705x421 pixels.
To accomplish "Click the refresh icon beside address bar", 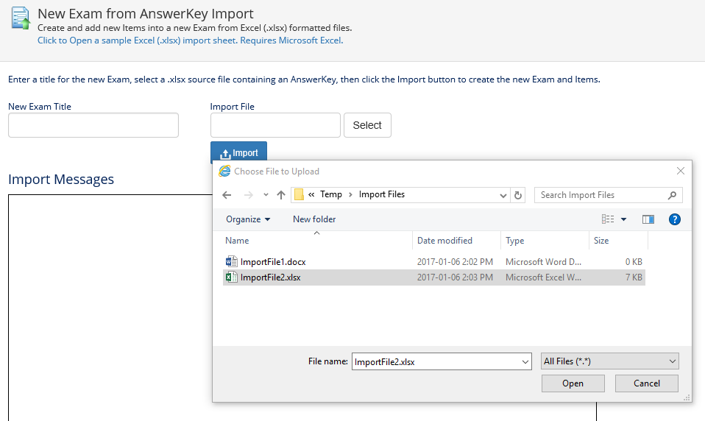I will point(518,195).
